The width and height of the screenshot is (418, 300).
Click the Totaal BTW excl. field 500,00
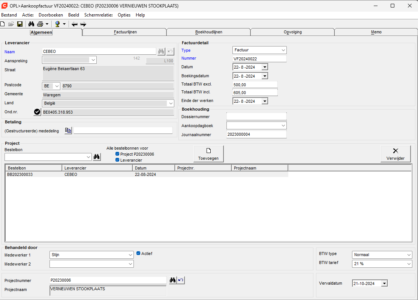pyautogui.click(x=255, y=85)
